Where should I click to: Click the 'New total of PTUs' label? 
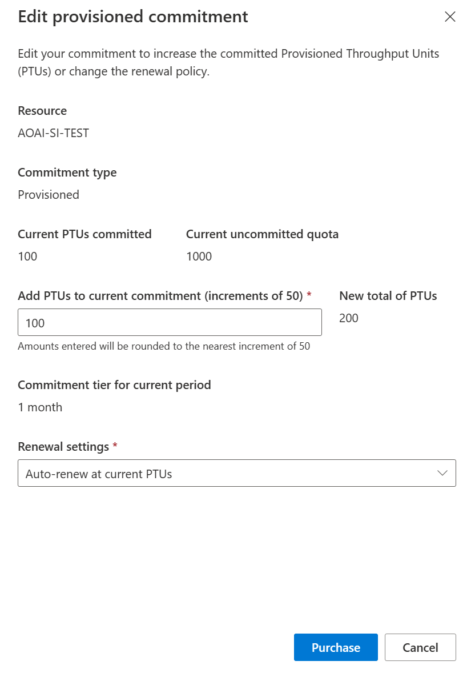tap(388, 296)
